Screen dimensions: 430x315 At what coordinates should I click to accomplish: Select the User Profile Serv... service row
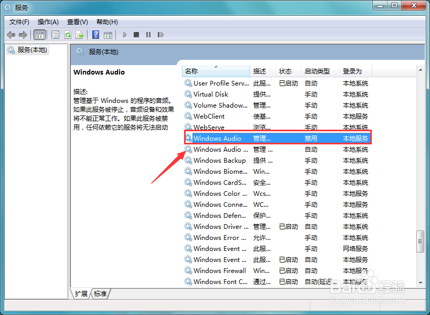pyautogui.click(x=277, y=83)
